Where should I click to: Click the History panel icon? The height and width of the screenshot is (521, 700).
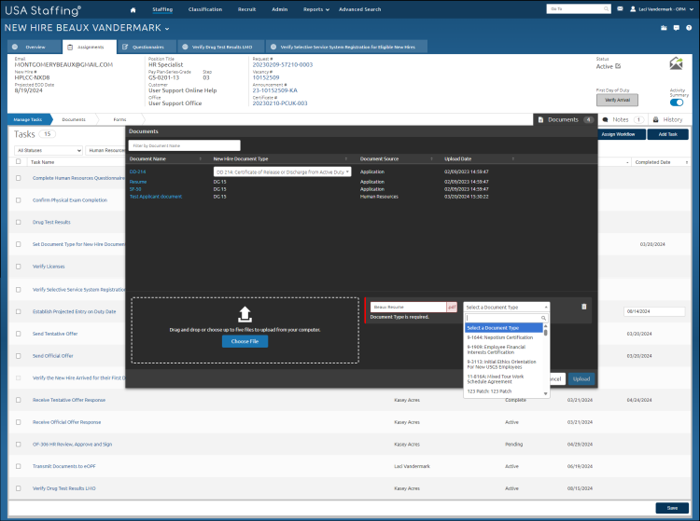coord(656,120)
